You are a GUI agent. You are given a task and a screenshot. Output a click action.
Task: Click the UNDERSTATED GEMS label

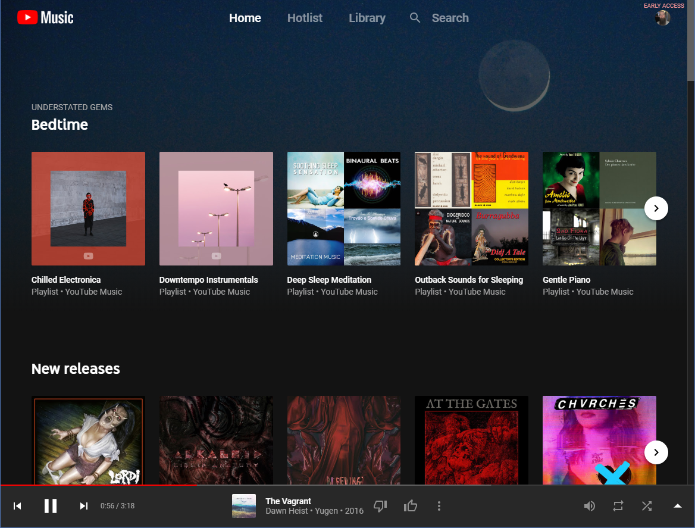[72, 107]
